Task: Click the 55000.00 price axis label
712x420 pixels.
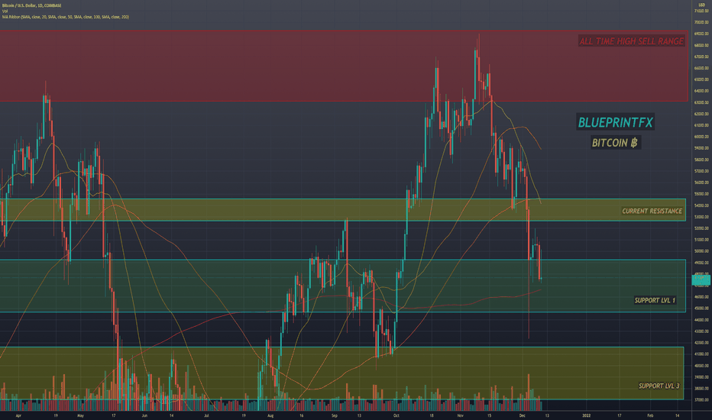Action: tap(701, 194)
